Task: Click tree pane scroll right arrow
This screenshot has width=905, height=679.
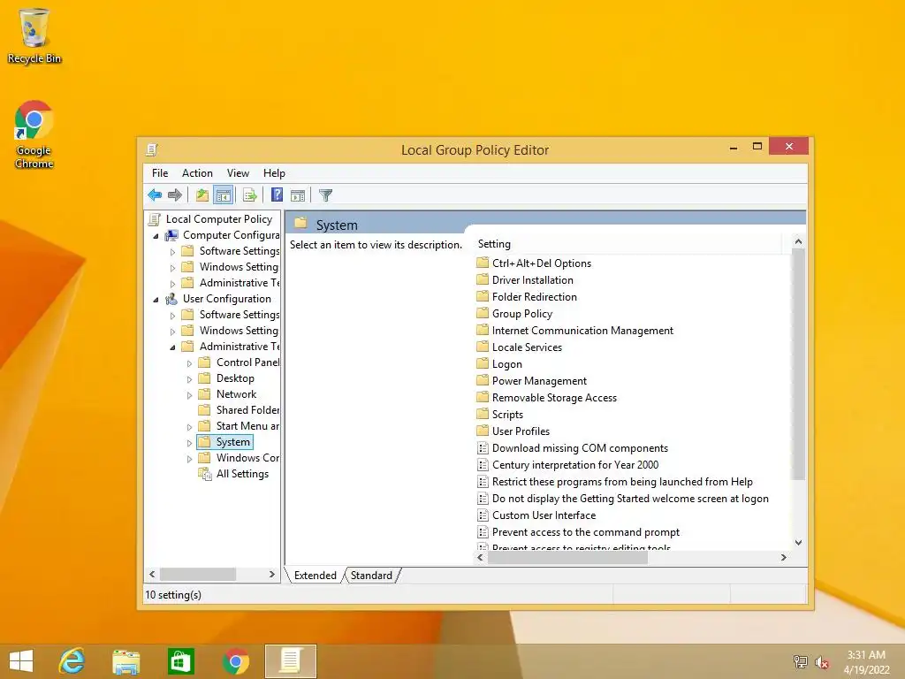Action: tap(272, 575)
